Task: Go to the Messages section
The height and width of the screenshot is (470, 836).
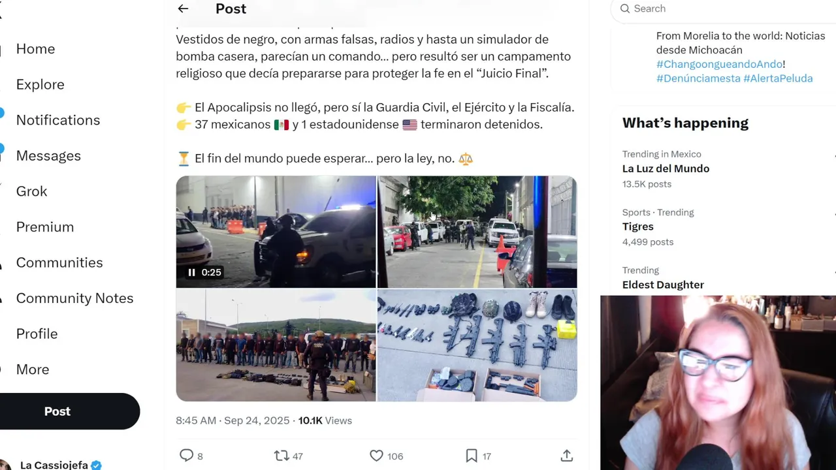Action: click(48, 155)
